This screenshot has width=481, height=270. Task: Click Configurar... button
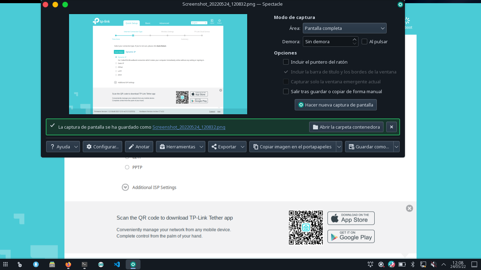[102, 147]
